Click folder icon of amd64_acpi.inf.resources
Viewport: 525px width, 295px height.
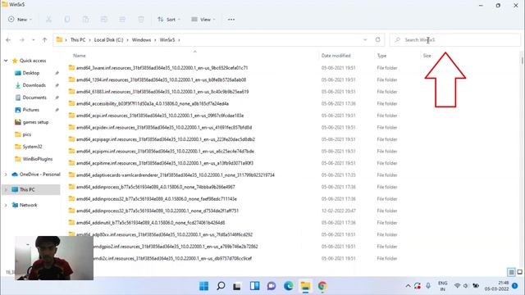71,115
